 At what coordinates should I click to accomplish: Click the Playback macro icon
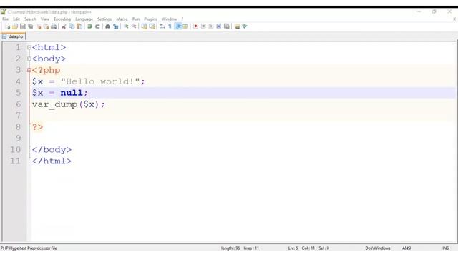[211, 26]
